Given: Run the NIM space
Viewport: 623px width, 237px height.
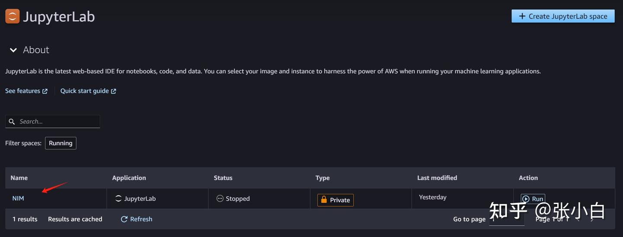Looking at the screenshot, I should pyautogui.click(x=533, y=199).
